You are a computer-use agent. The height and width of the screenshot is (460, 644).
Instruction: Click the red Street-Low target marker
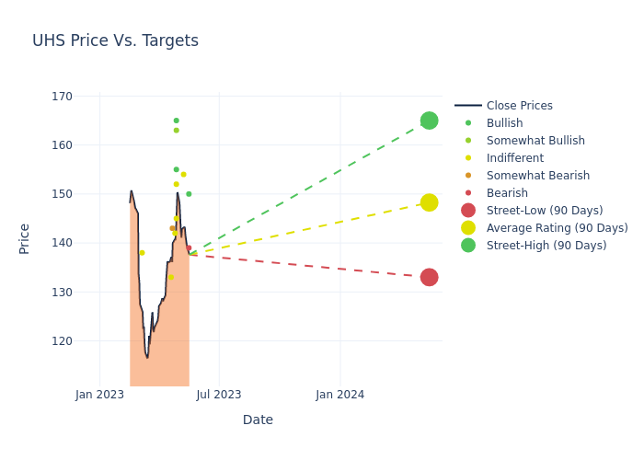[x=429, y=277]
